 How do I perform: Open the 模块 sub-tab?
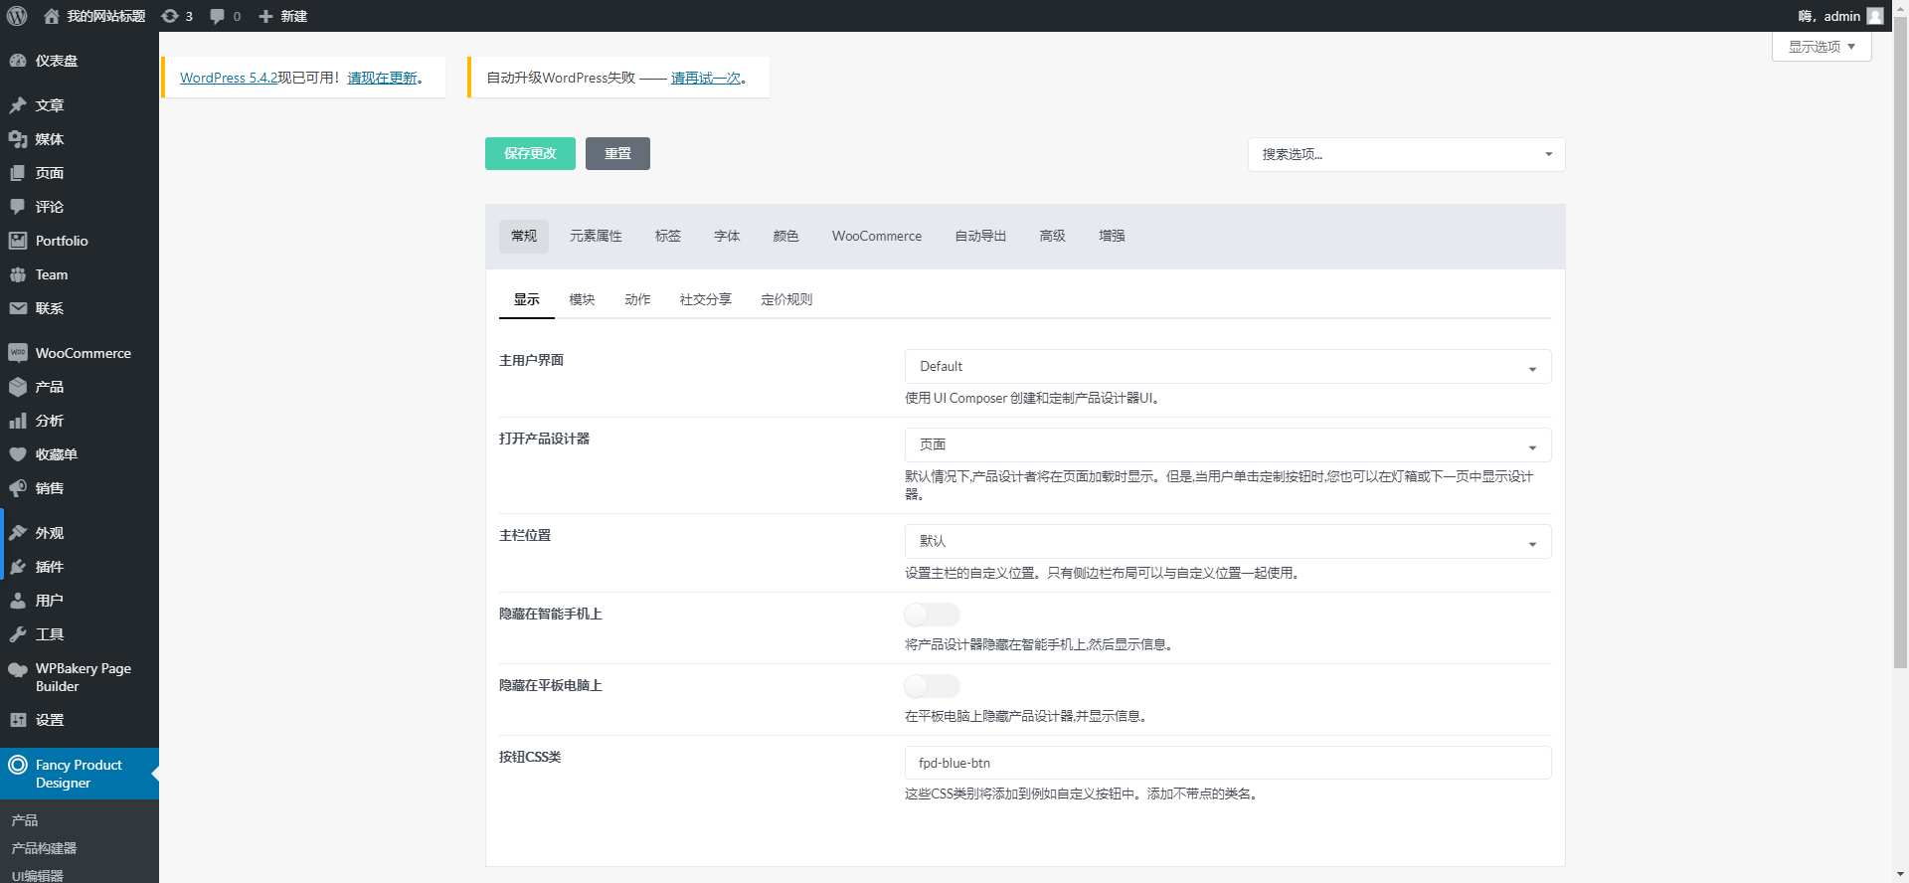coord(582,300)
